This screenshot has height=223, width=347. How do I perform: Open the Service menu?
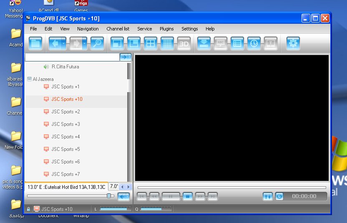click(x=144, y=29)
